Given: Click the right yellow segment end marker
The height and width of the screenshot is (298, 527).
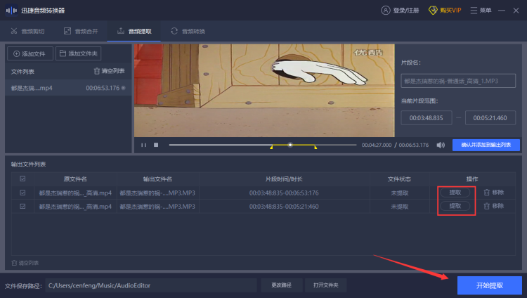Looking at the screenshot, I should coord(315,147).
